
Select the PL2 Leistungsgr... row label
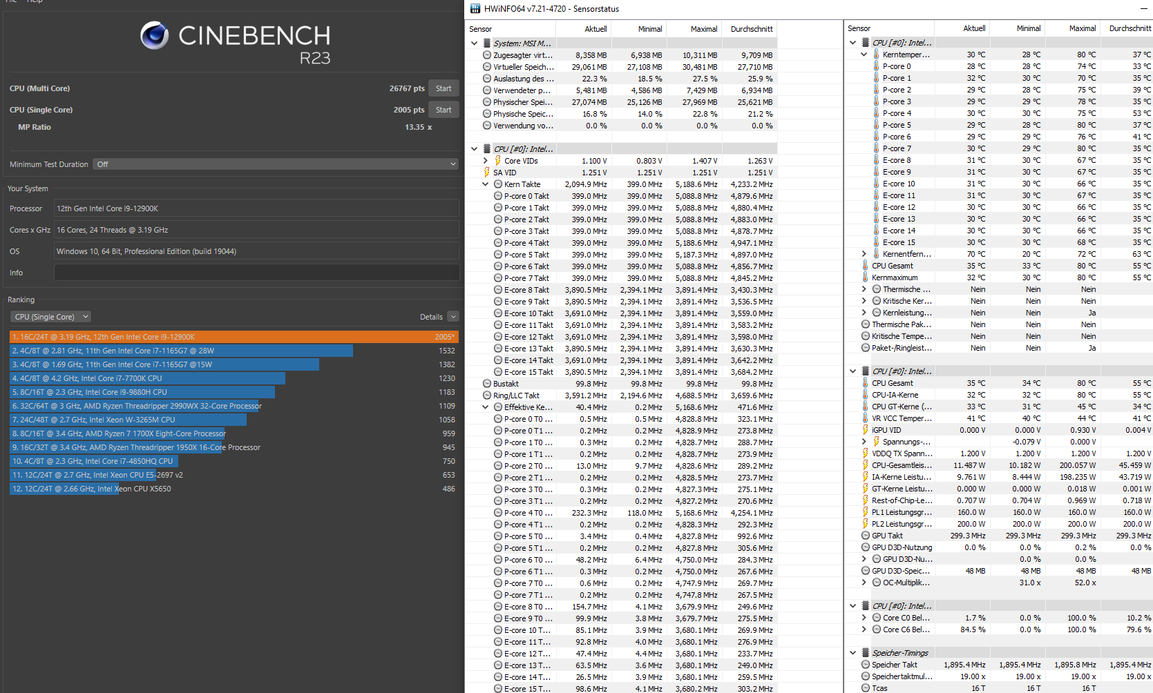(x=902, y=524)
